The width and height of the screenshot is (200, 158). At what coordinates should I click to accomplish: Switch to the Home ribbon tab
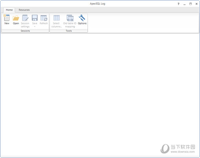click(x=9, y=10)
